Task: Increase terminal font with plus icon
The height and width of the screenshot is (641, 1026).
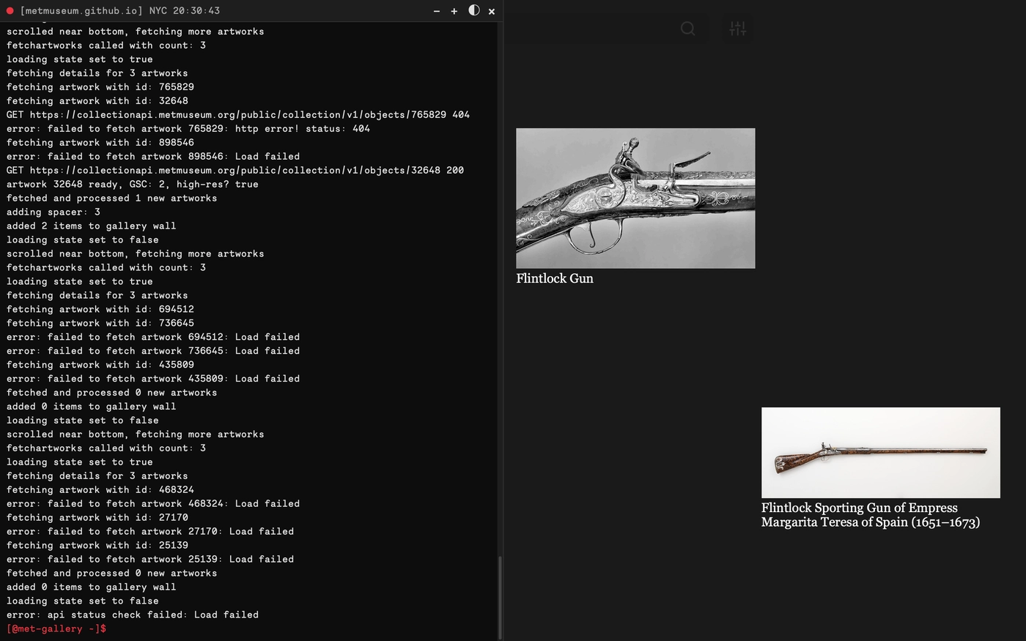Action: tap(454, 11)
